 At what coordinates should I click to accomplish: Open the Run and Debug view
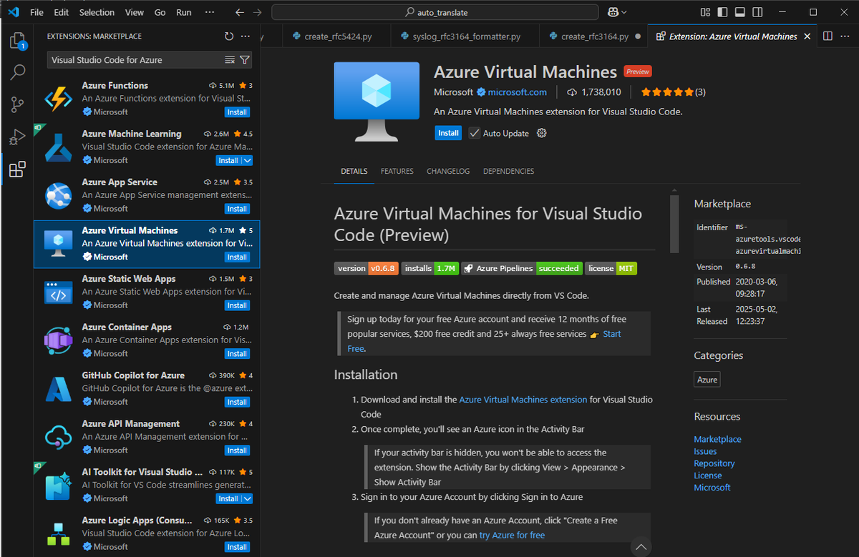17,137
